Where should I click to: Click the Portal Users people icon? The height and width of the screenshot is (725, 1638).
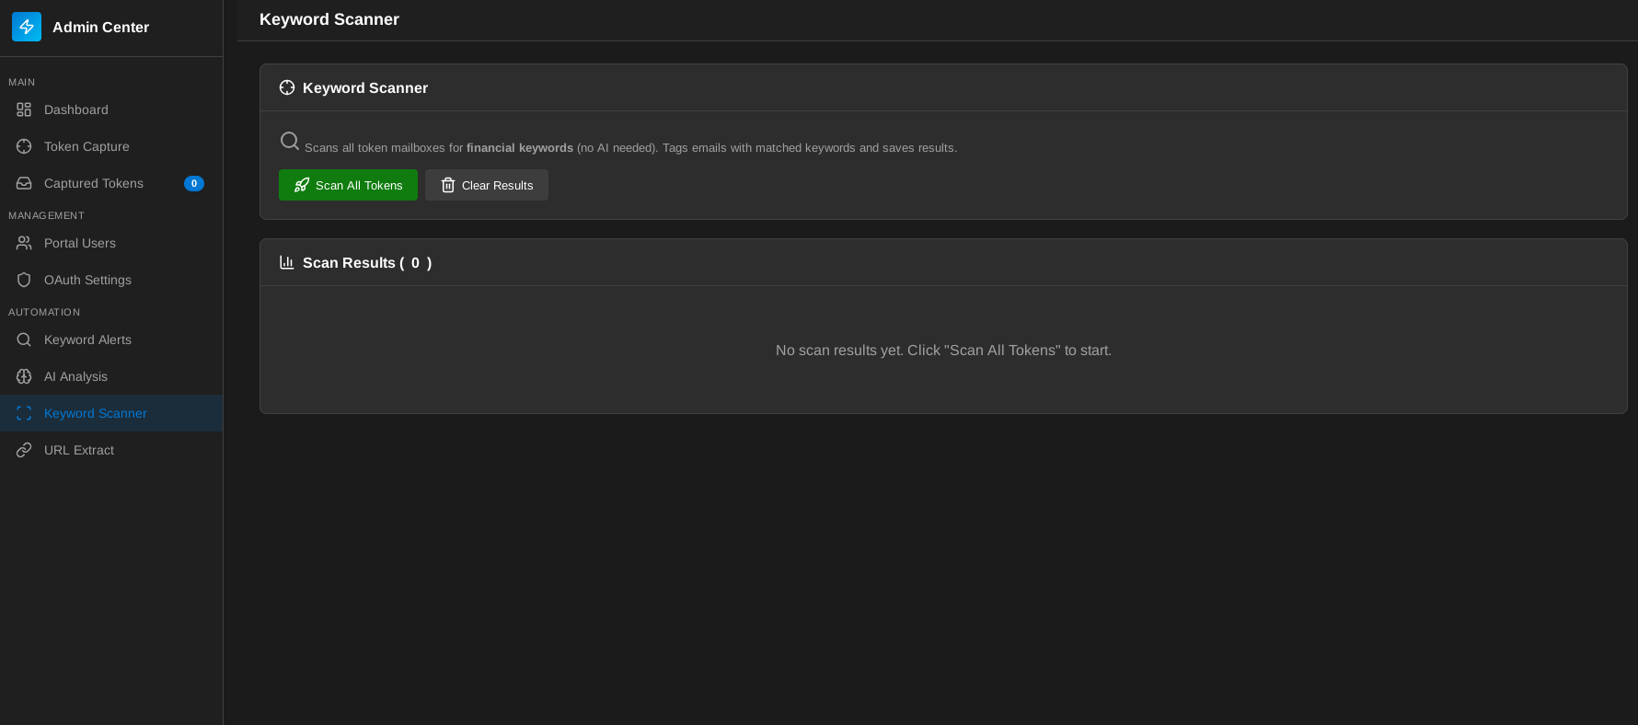click(x=24, y=243)
